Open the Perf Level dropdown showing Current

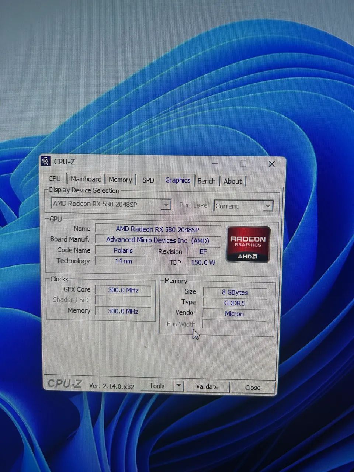(268, 206)
